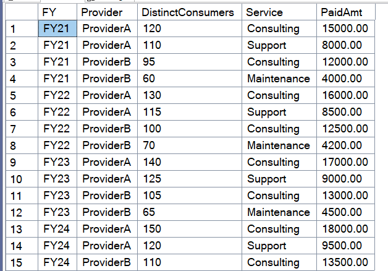Screen dimensions: 388x271
Task: Click DistinctConsumers value 65
Action: pyautogui.click(x=190, y=213)
